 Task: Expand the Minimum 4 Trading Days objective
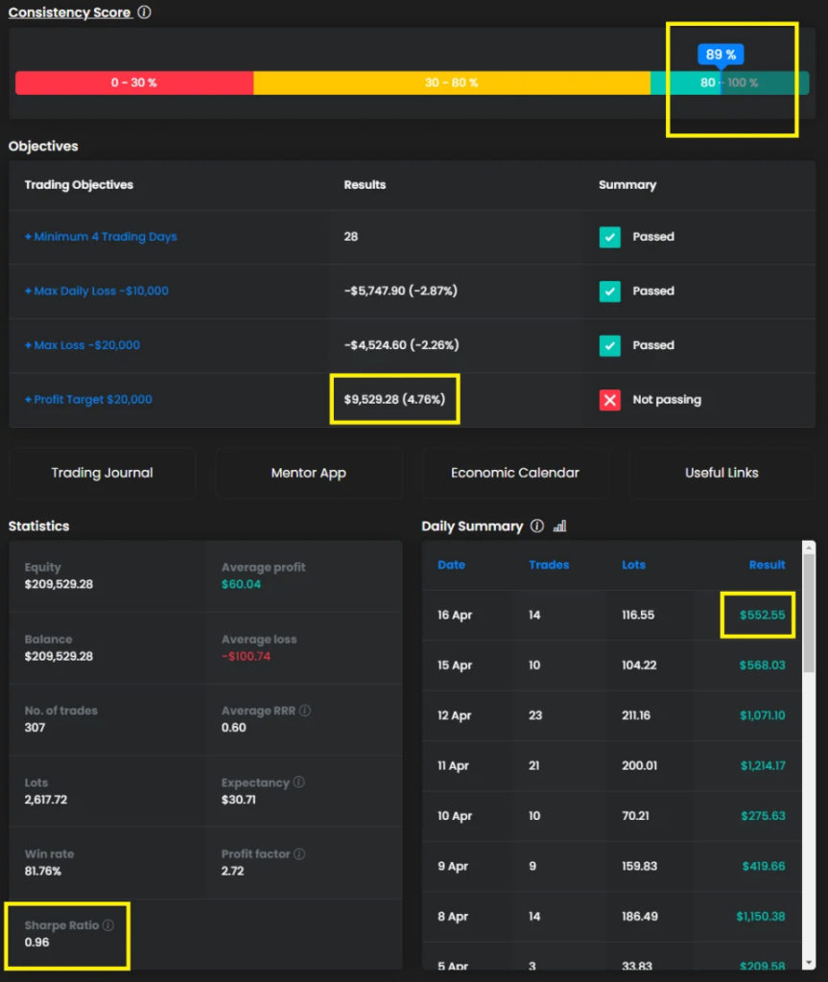point(101,237)
